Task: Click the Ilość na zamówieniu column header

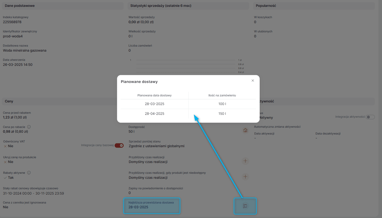Action: [x=222, y=95]
